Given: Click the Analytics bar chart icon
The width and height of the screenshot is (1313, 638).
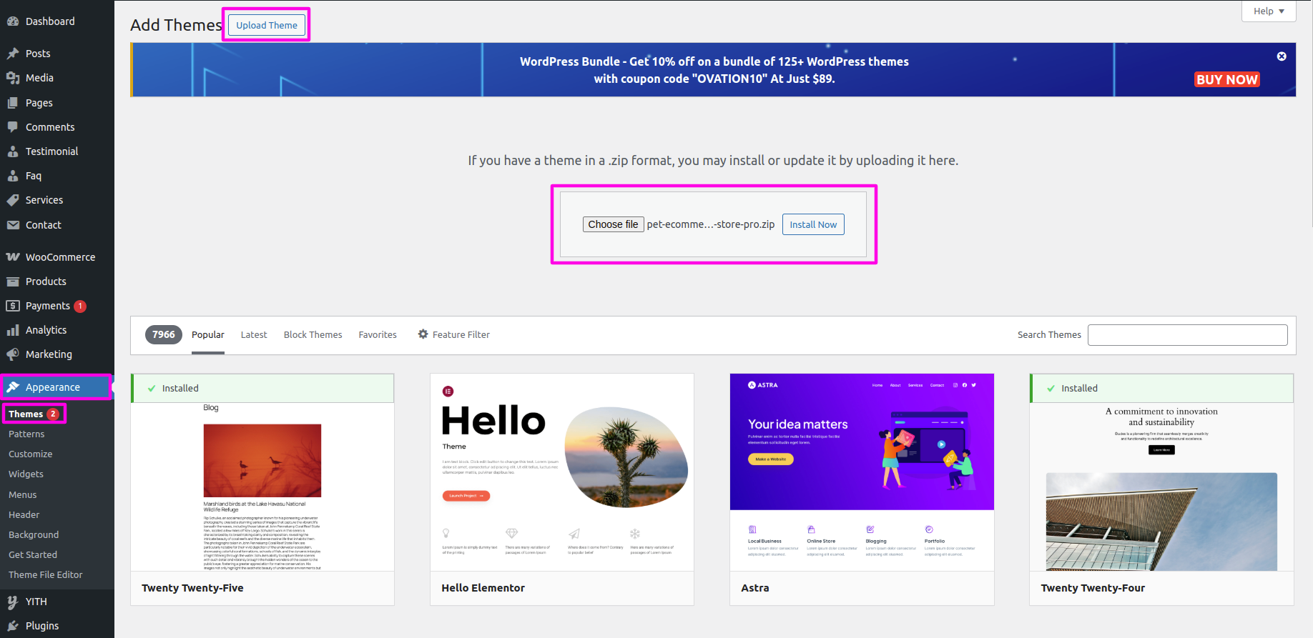Looking at the screenshot, I should tap(13, 330).
